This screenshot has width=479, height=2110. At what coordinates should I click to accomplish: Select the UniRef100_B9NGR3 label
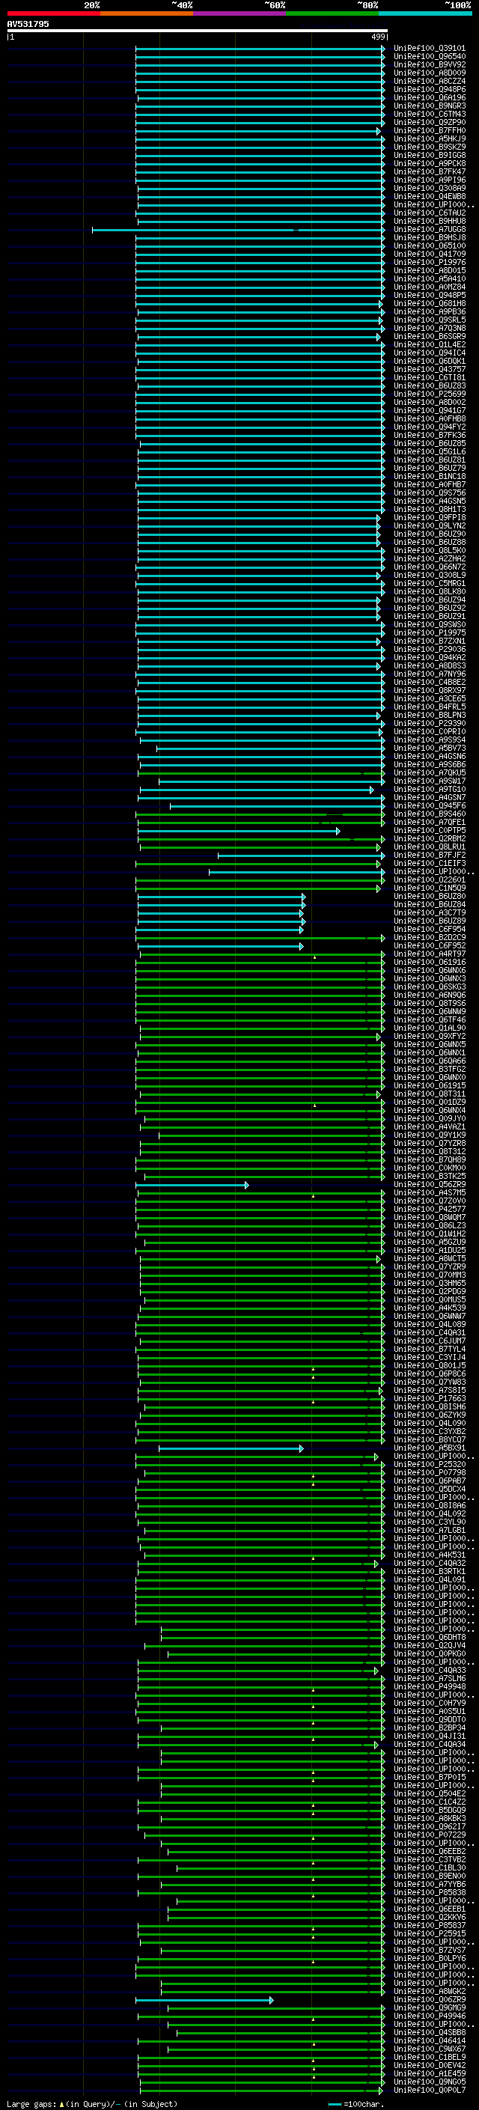[429, 106]
